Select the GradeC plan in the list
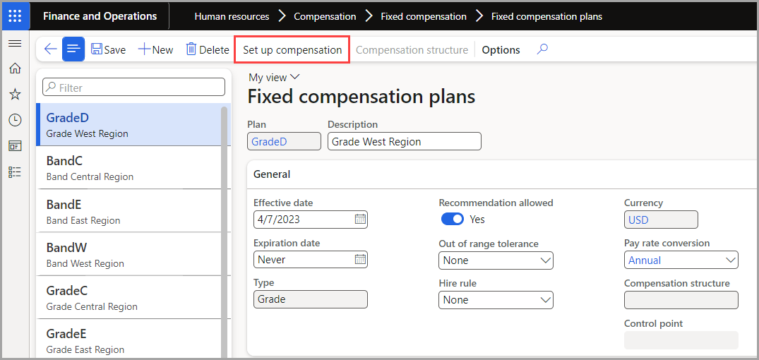759x360 pixels. 129,297
